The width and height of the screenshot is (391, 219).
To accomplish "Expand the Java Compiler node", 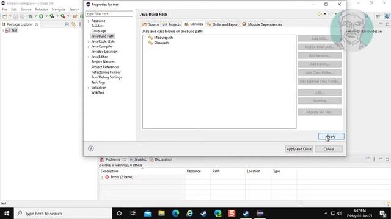I will [x=89, y=47].
